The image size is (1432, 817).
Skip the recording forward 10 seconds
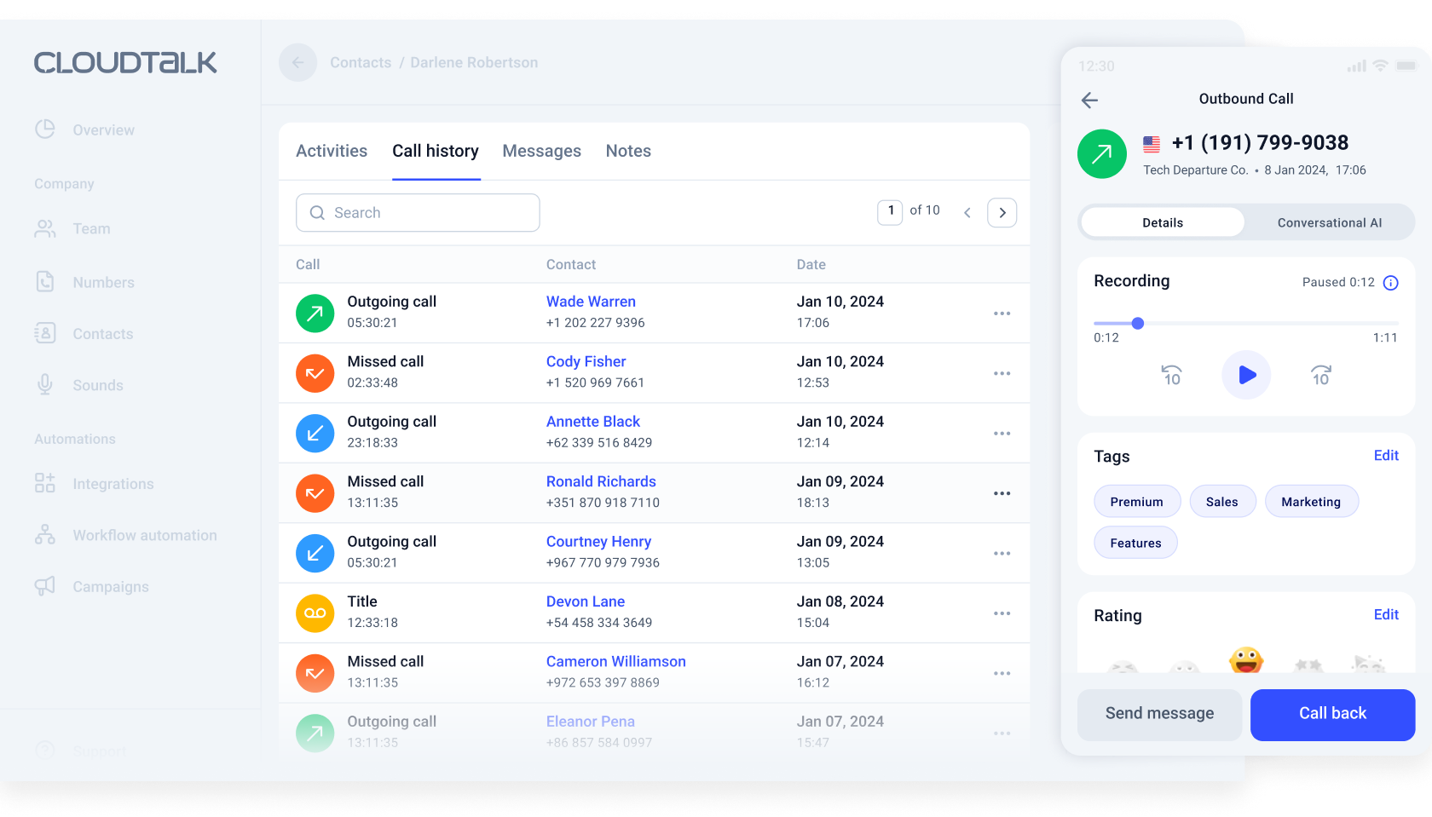coord(1320,375)
